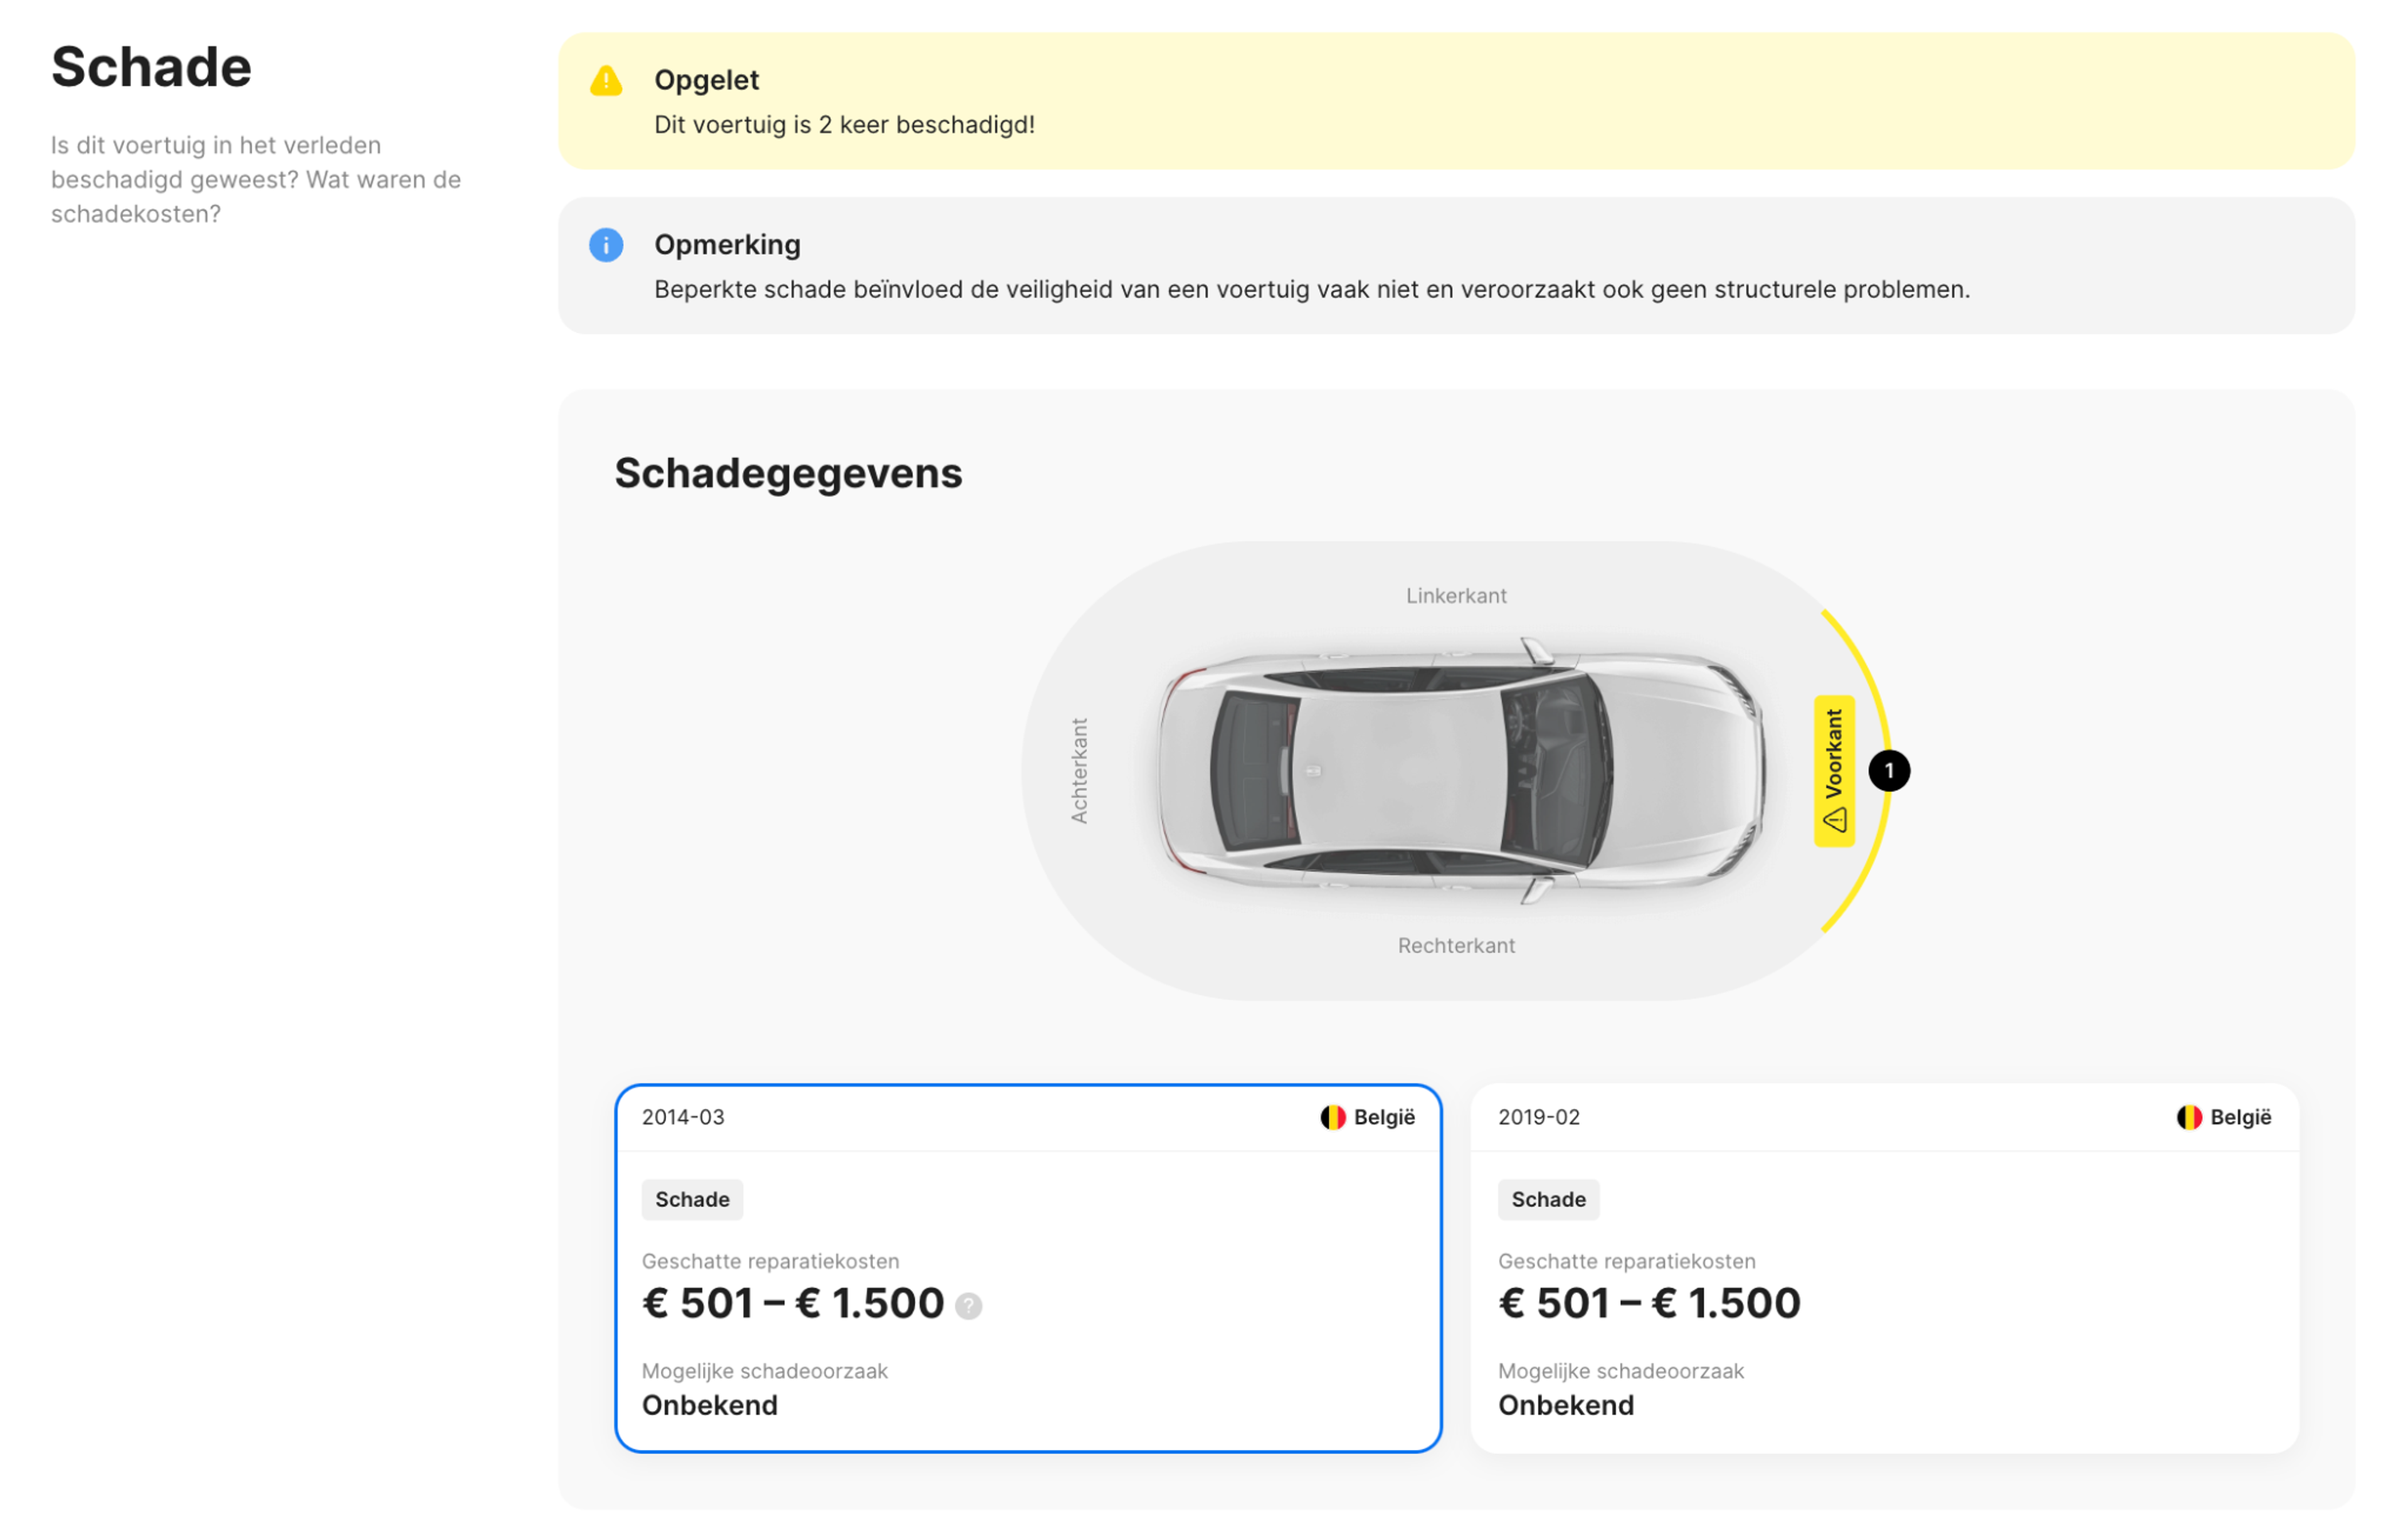This screenshot has width=2408, height=1539.
Task: Click the blue info icon beside Opmerking
Action: tap(605, 246)
